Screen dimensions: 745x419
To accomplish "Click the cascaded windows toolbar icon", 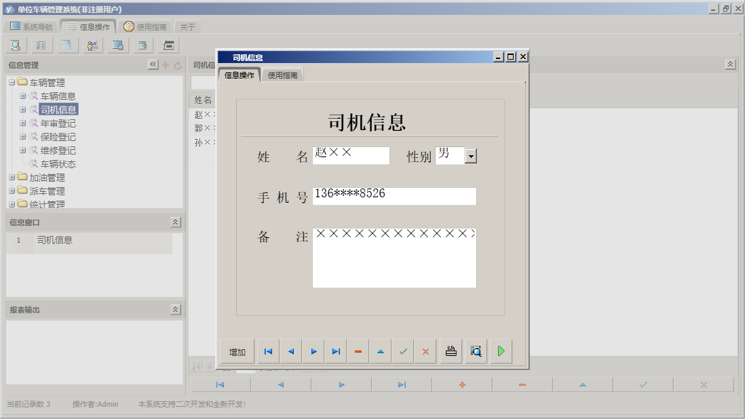I will (x=169, y=45).
